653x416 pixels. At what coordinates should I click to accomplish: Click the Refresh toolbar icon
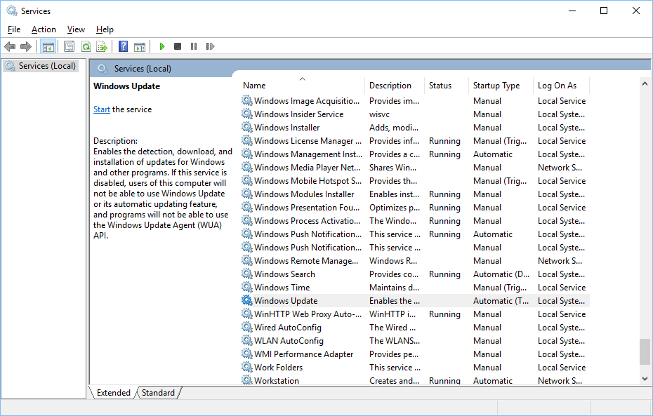[86, 46]
